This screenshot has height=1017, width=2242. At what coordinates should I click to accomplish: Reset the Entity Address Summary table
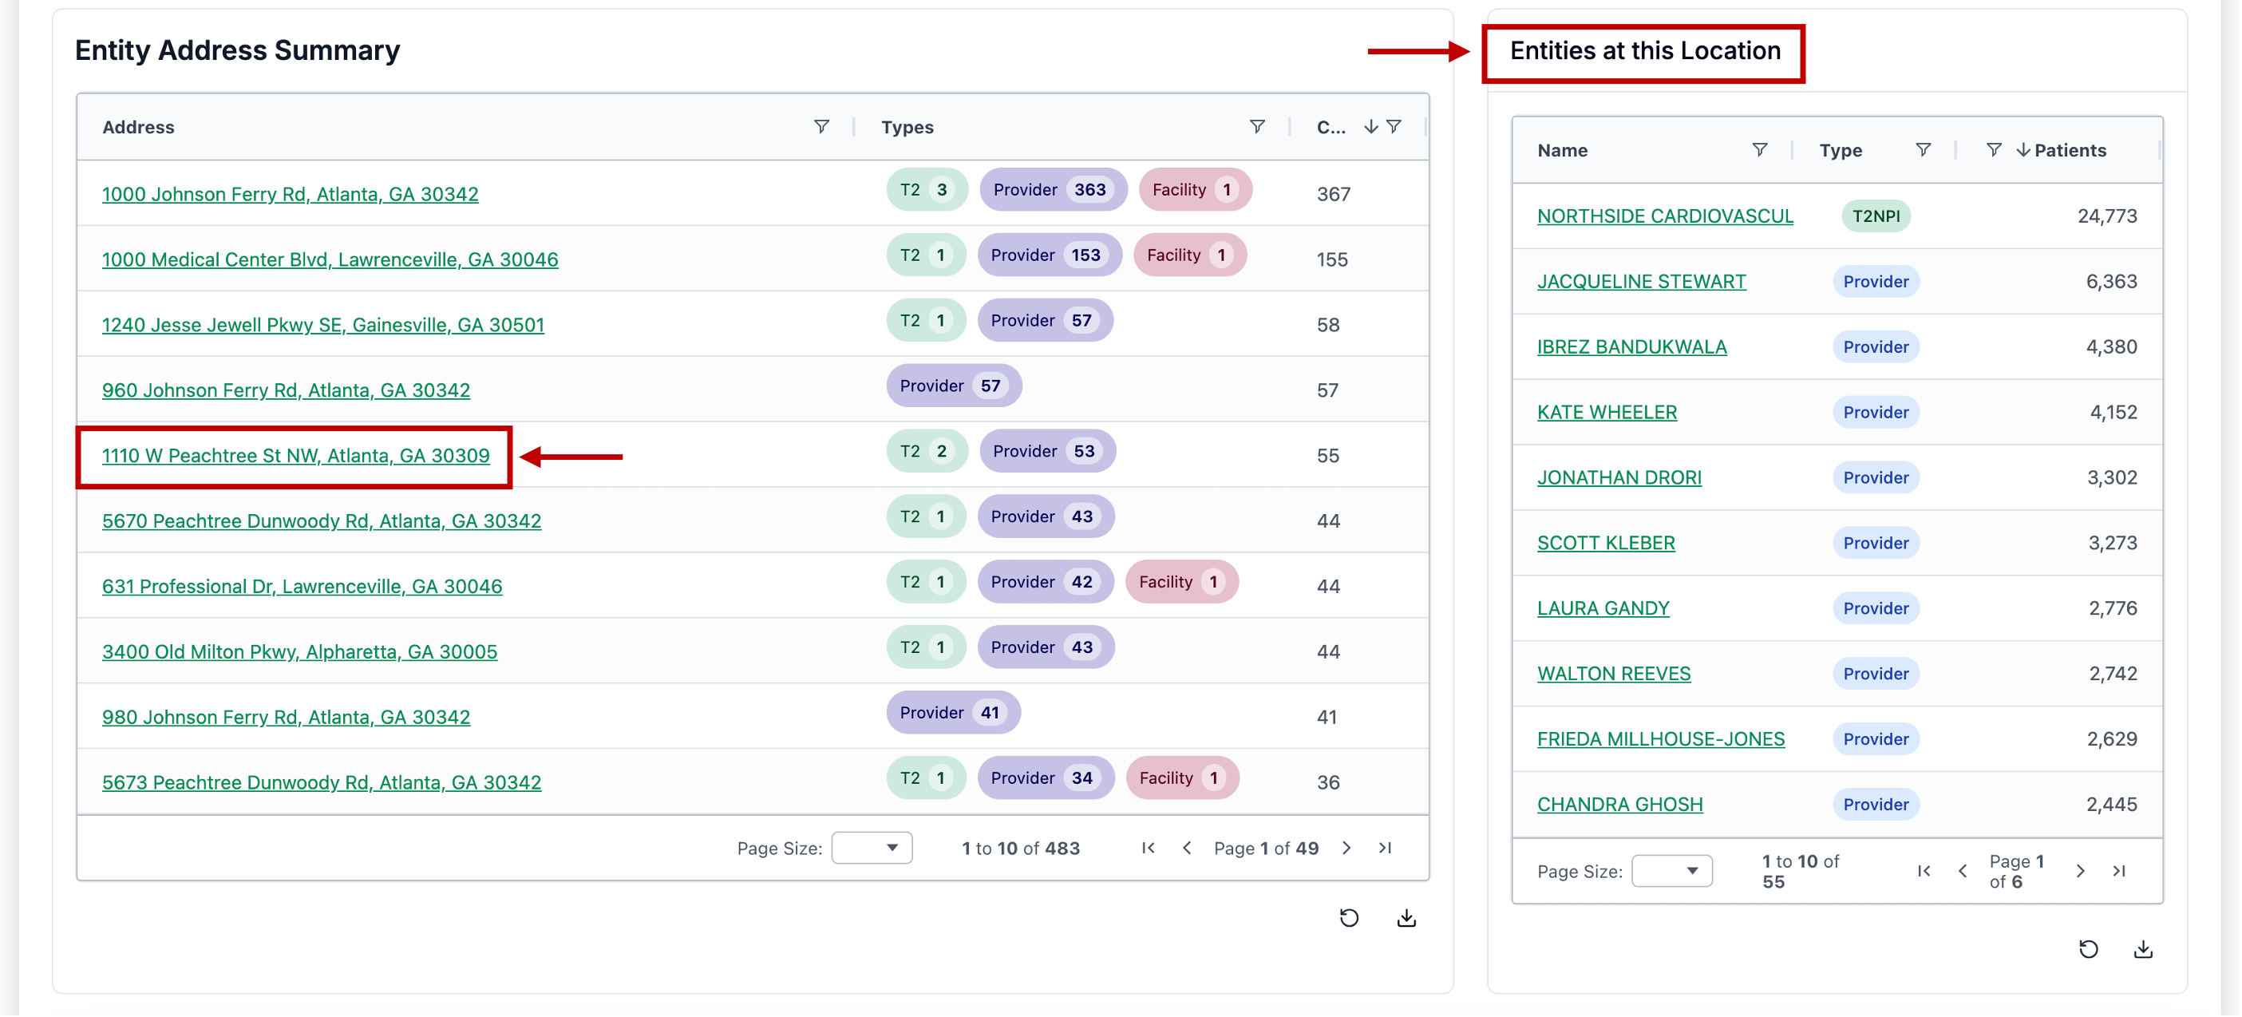coord(1348,918)
